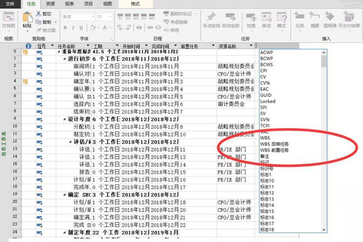The height and width of the screenshot is (242, 363).
Task: Click Mark on Track (跟踪时标记)
Action: (178, 14)
